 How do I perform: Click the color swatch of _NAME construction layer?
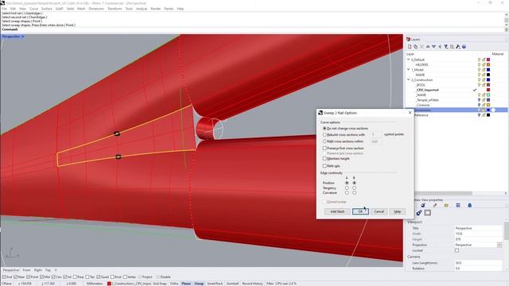(x=488, y=95)
